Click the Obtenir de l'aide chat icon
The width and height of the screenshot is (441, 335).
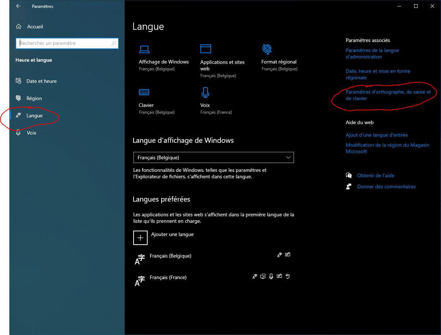click(349, 175)
